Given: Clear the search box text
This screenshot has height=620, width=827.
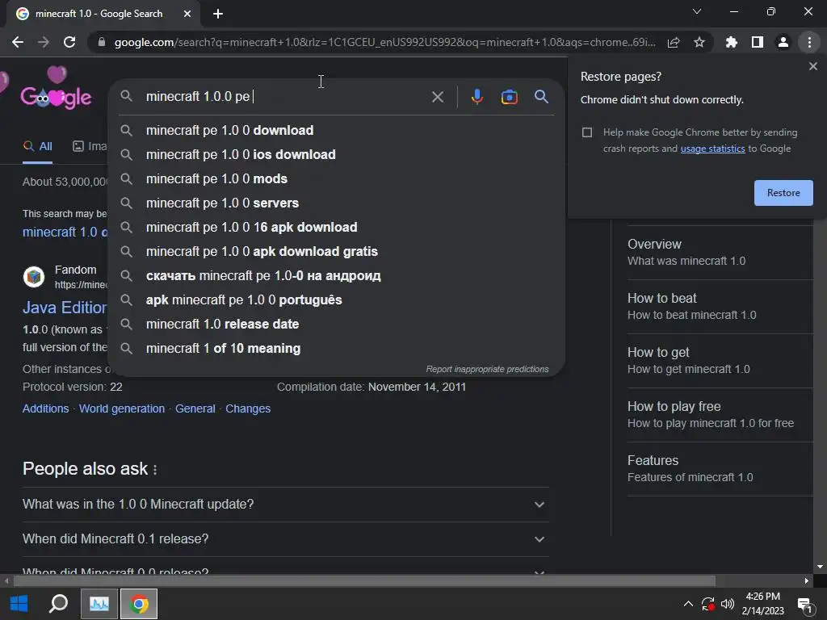Looking at the screenshot, I should (x=437, y=97).
